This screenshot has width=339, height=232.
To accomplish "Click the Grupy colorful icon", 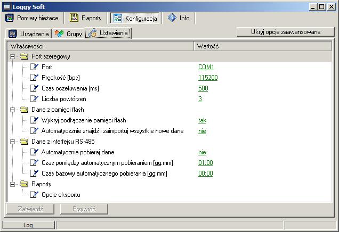I will click(x=59, y=34).
